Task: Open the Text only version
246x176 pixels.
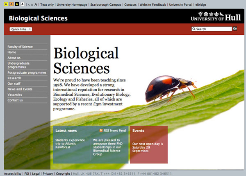Action: (47, 5)
